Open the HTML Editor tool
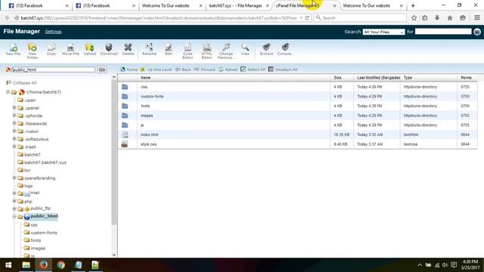 [x=206, y=51]
